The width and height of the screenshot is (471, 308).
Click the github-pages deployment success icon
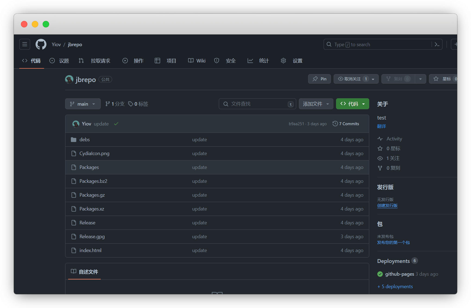[x=380, y=274]
